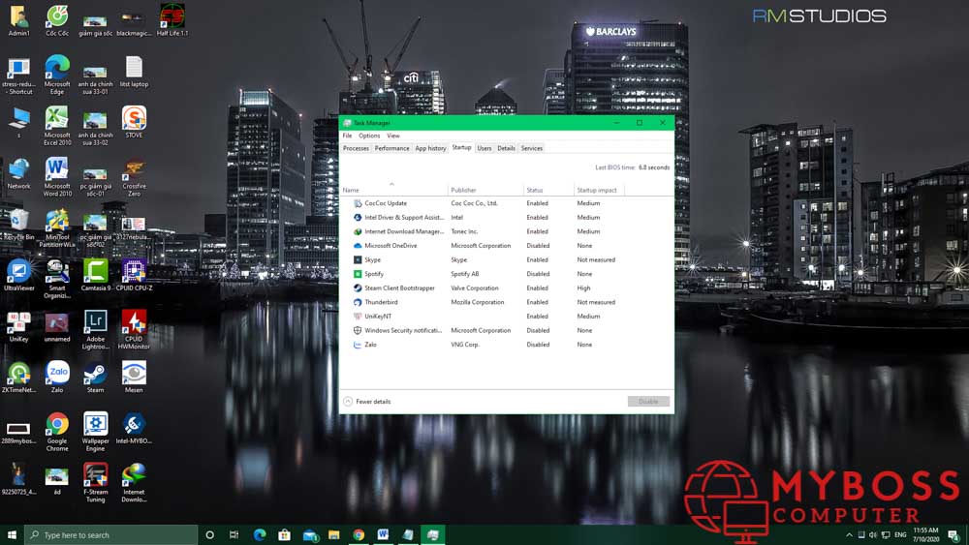Click the Windows Security notification shield icon
Screen dimensions: 969x545
click(358, 330)
